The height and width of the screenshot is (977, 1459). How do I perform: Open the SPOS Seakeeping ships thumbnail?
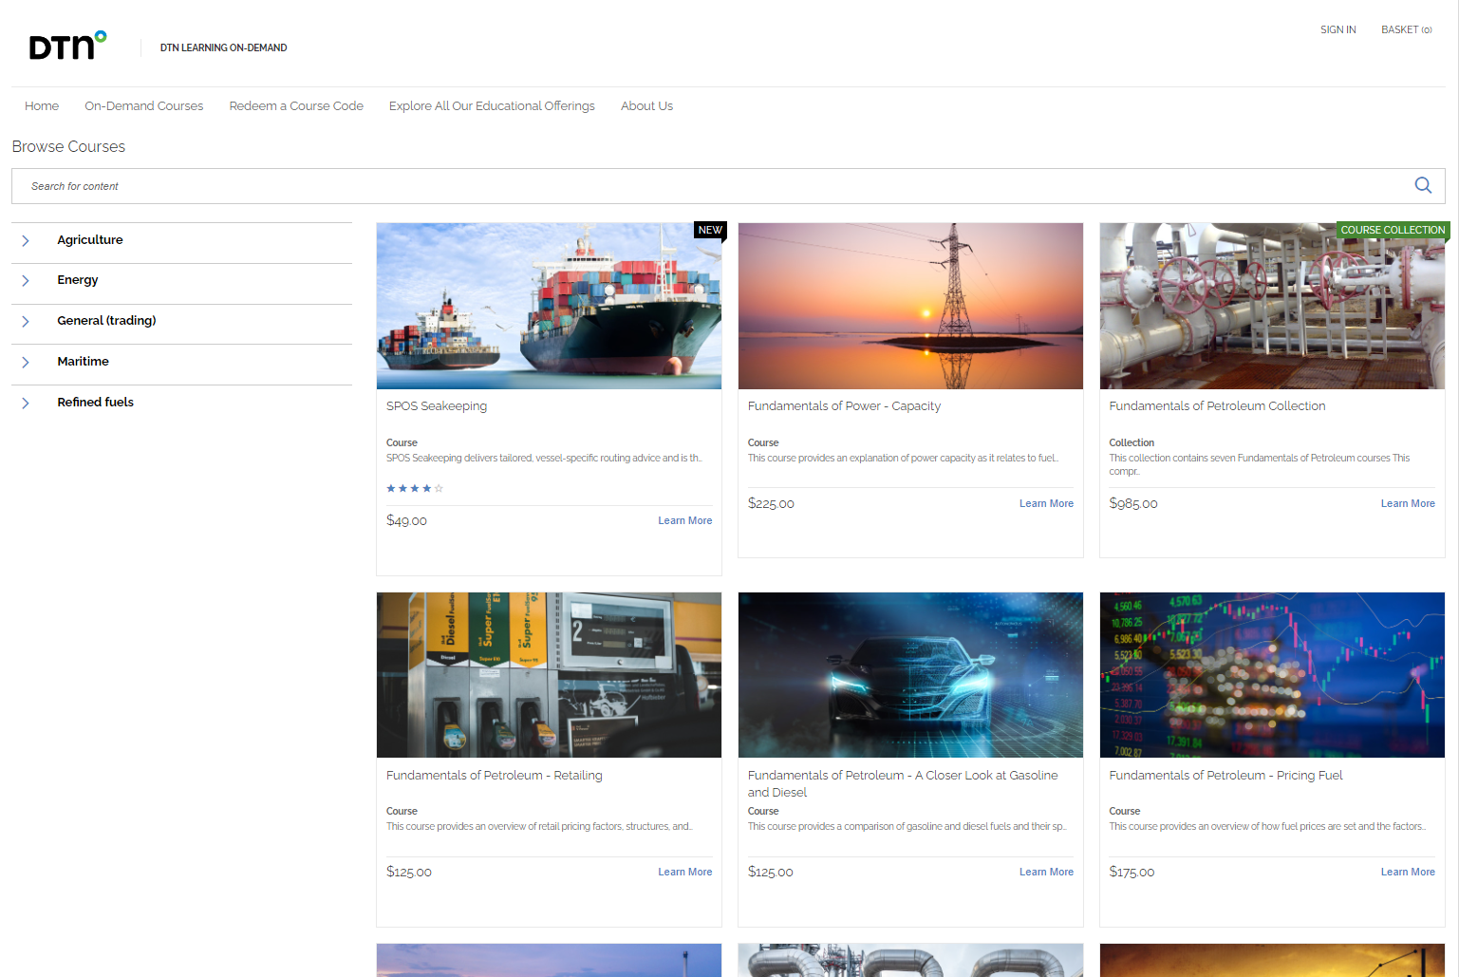[x=549, y=306]
